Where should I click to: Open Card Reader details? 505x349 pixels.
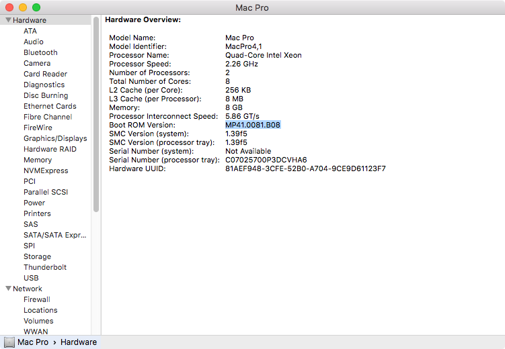pyautogui.click(x=46, y=74)
